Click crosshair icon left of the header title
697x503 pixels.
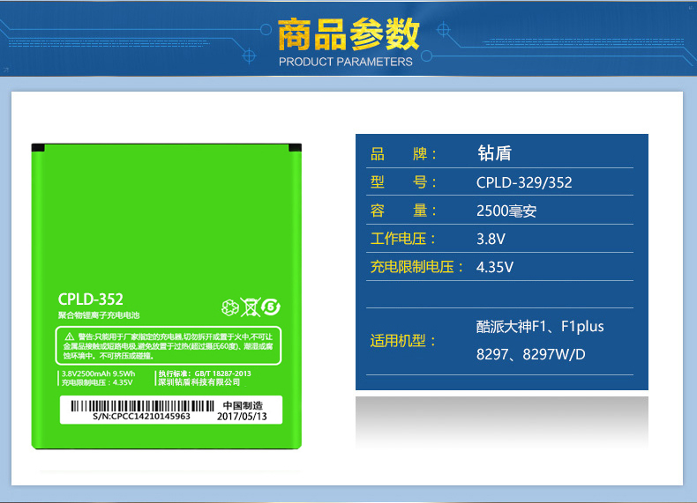[x=248, y=55]
